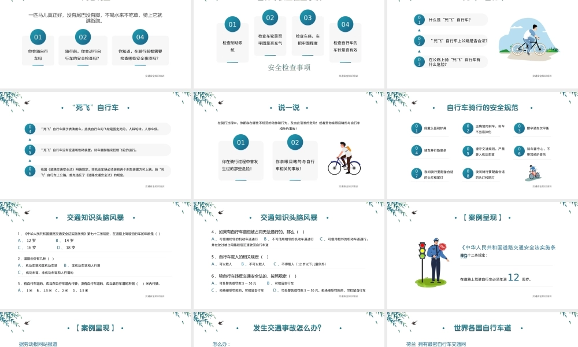Click 交通知识头脑风暴 title above question 4
Screen dimensions: 578x347
tap(288, 217)
